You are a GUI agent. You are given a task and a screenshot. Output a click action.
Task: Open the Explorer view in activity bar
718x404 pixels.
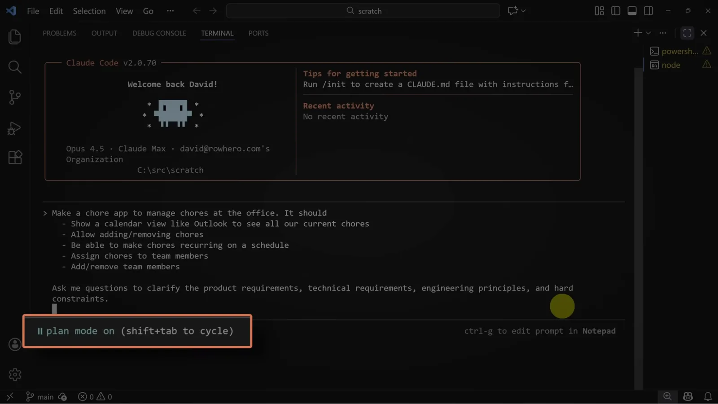click(x=15, y=37)
